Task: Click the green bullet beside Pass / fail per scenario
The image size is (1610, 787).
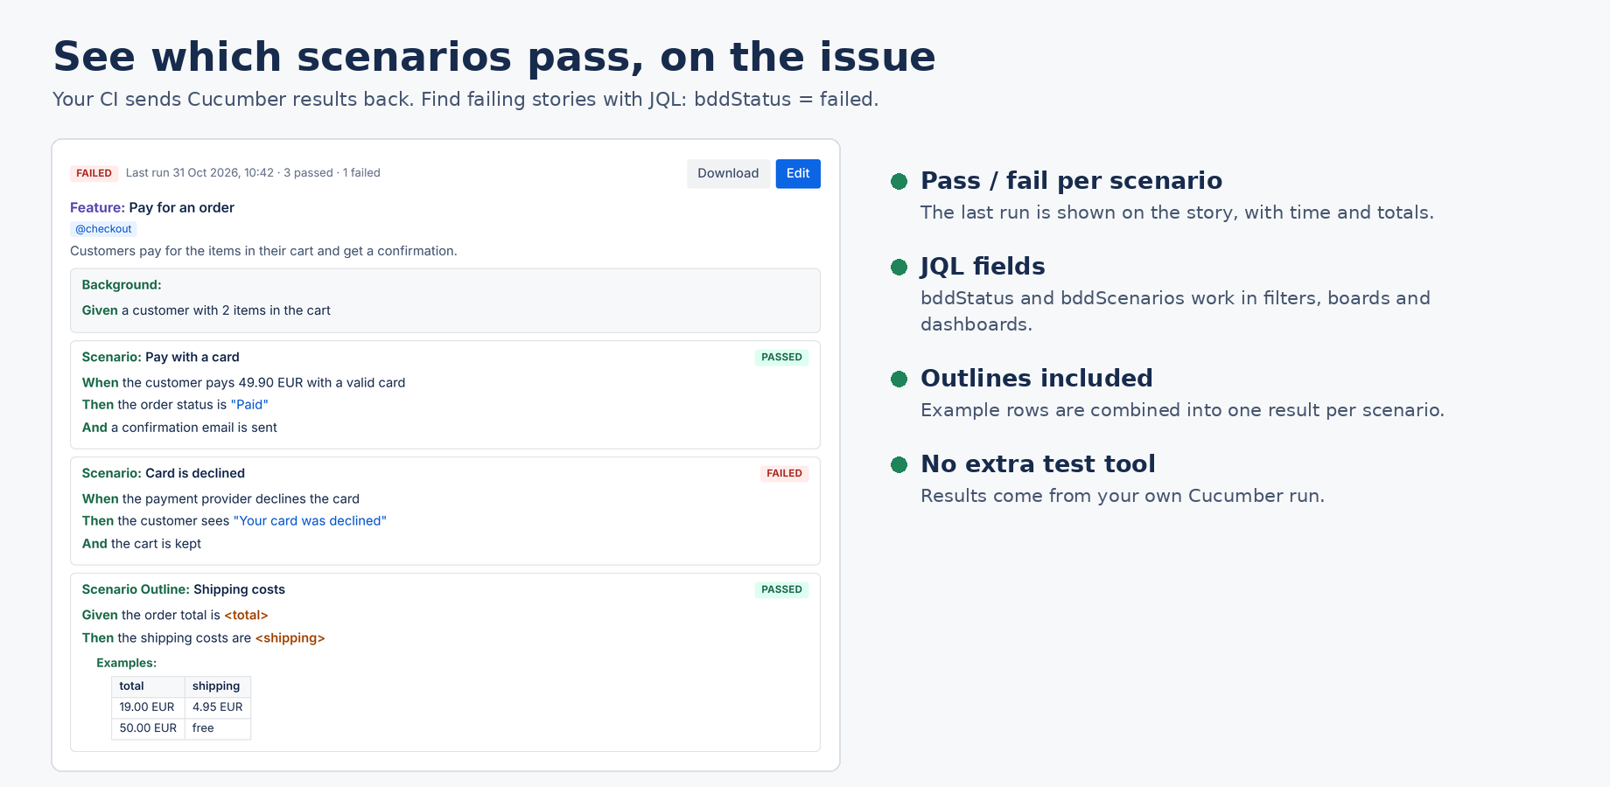Action: [899, 181]
